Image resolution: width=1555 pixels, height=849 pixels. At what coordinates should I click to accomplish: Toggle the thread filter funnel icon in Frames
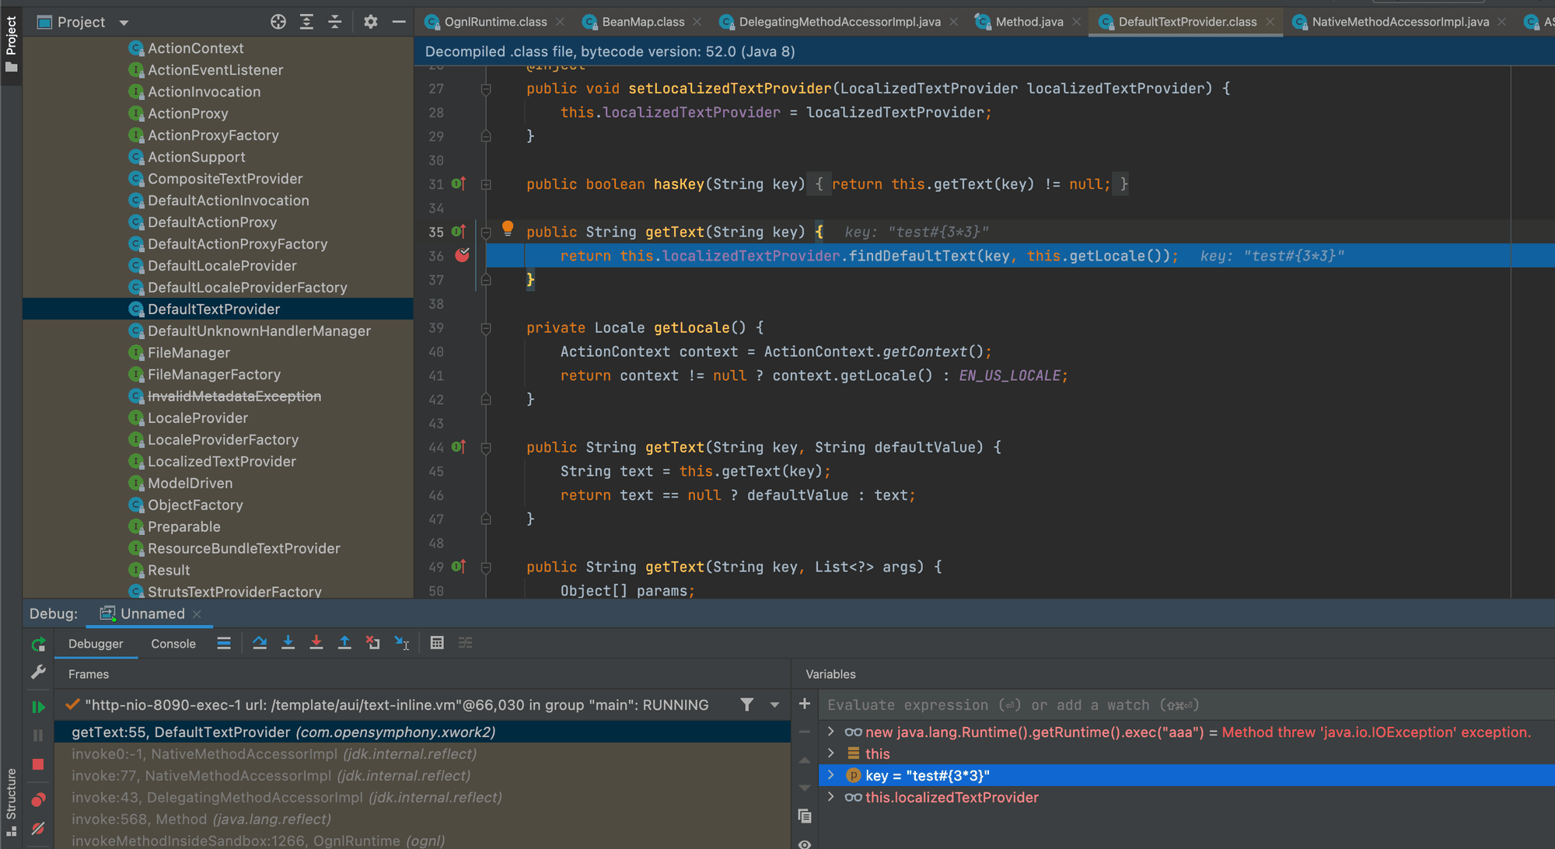746,704
